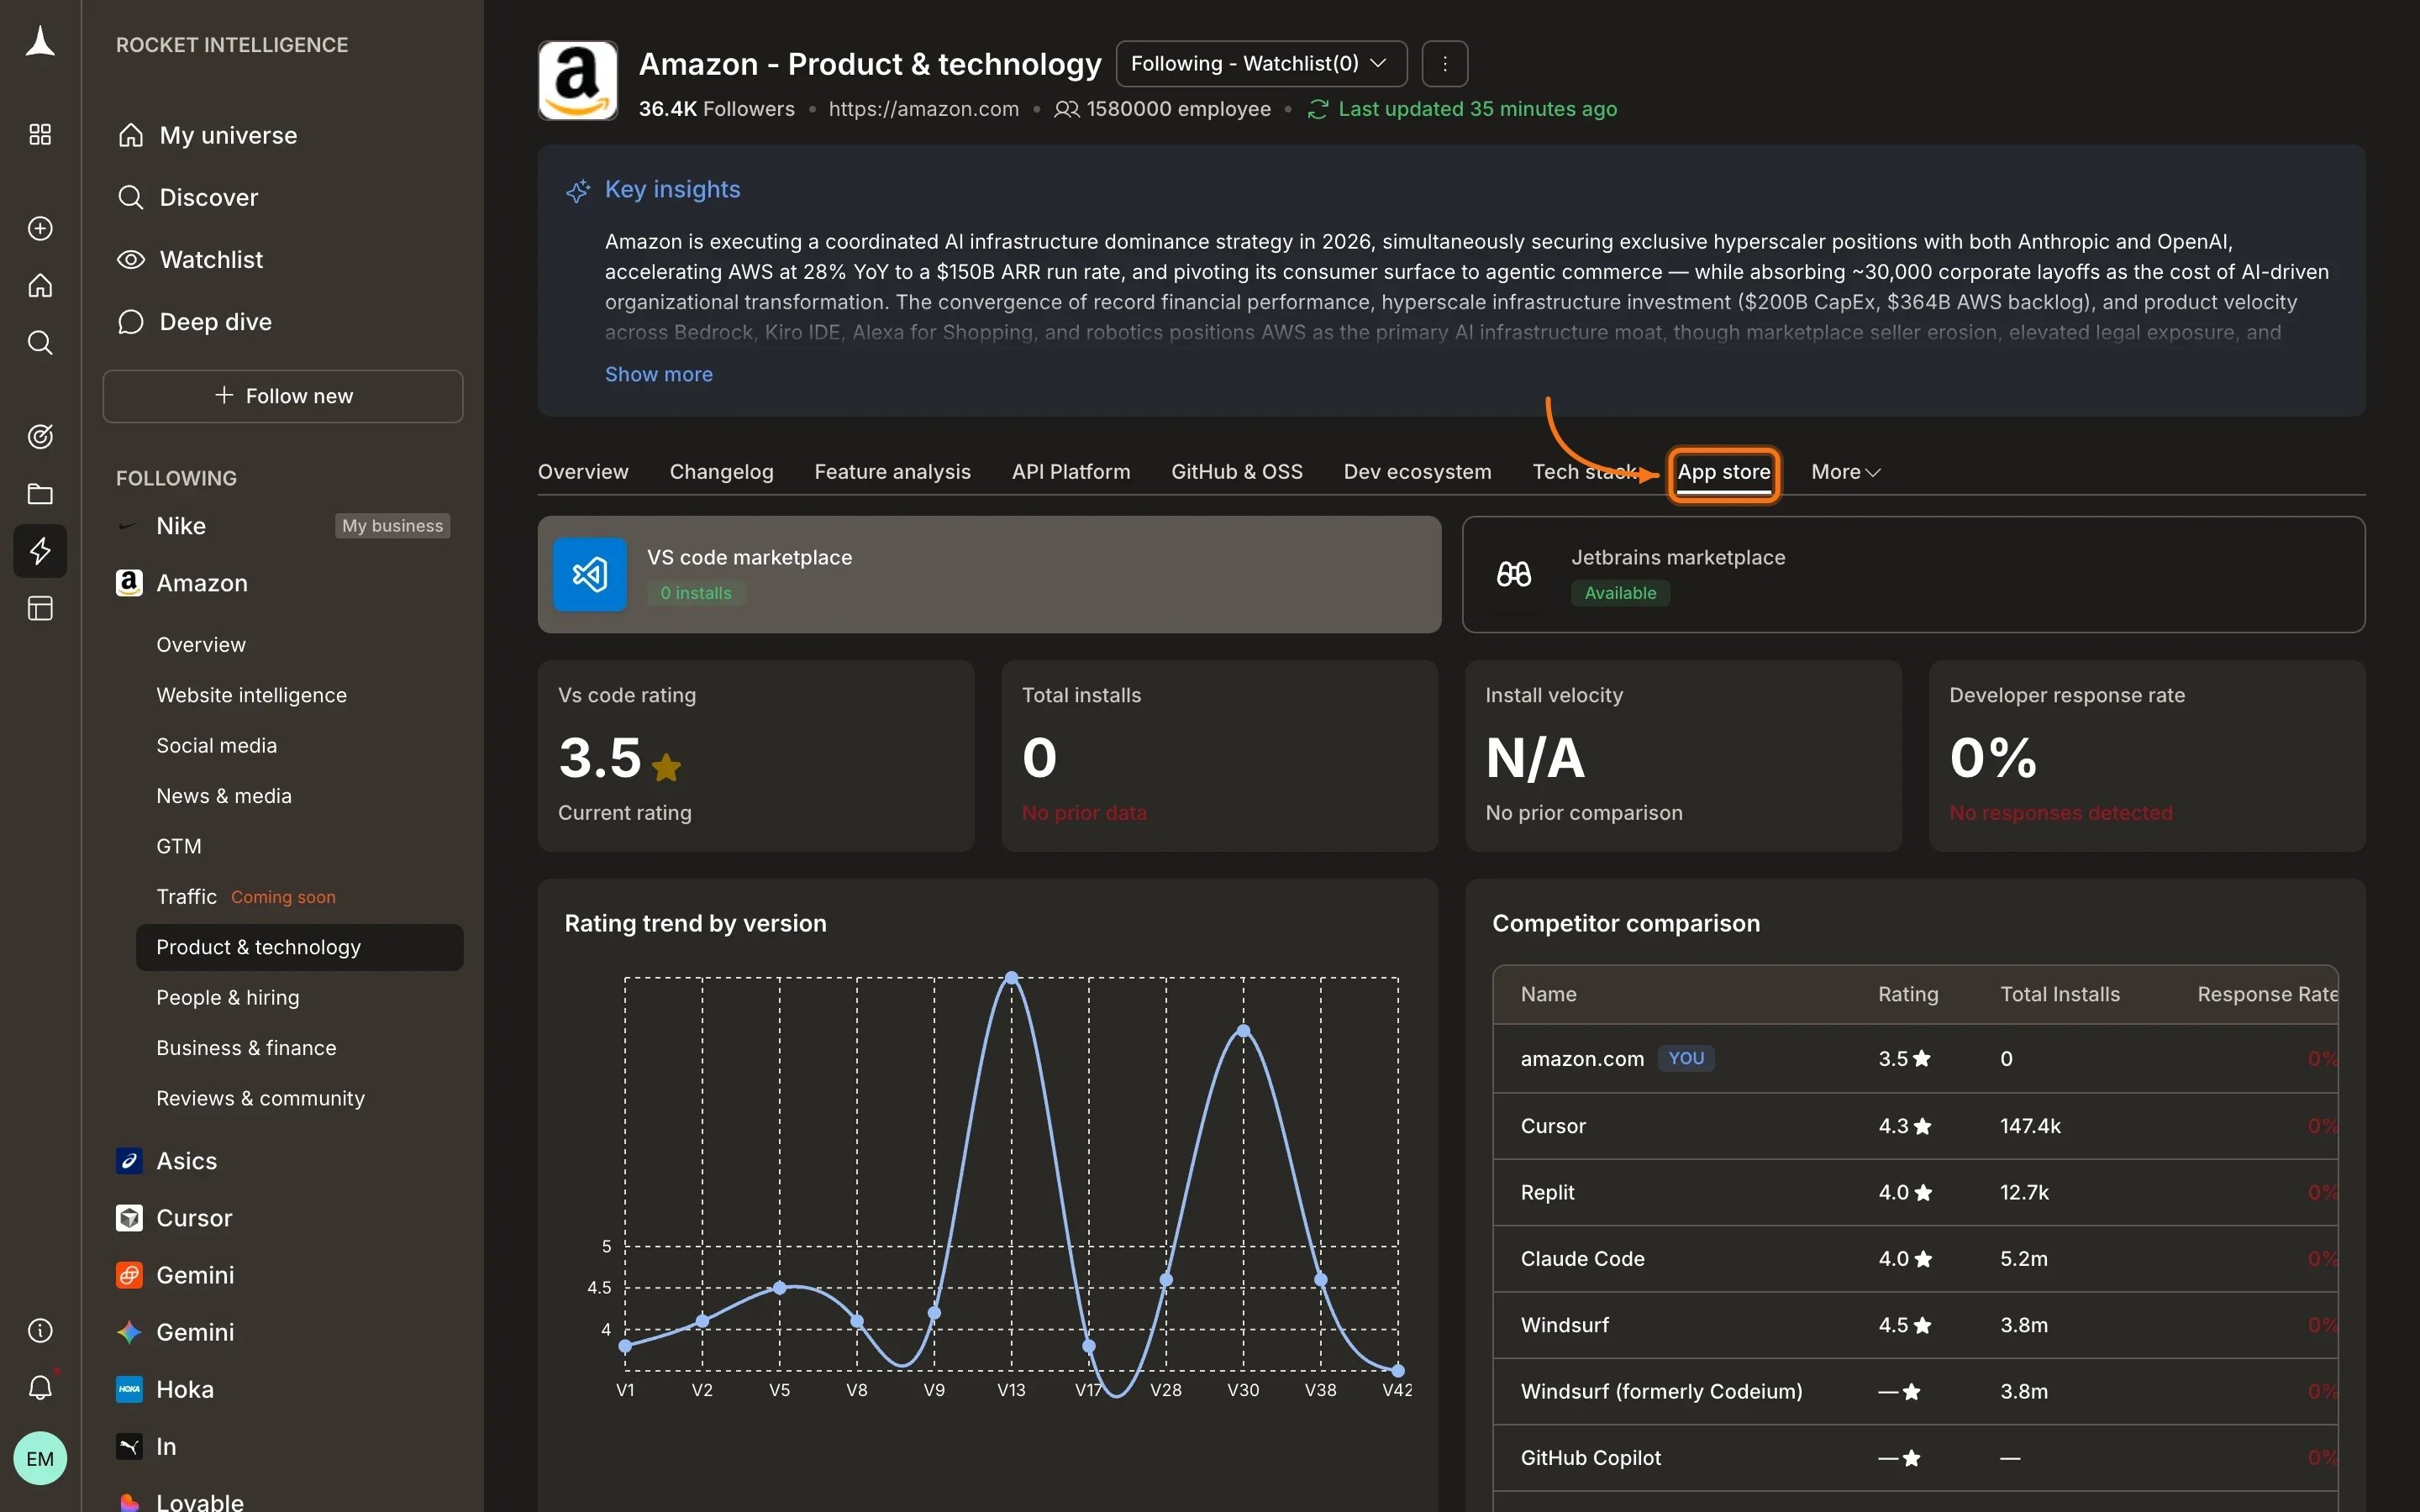Go to My universe
This screenshot has width=2420, height=1512.
pos(208,135)
